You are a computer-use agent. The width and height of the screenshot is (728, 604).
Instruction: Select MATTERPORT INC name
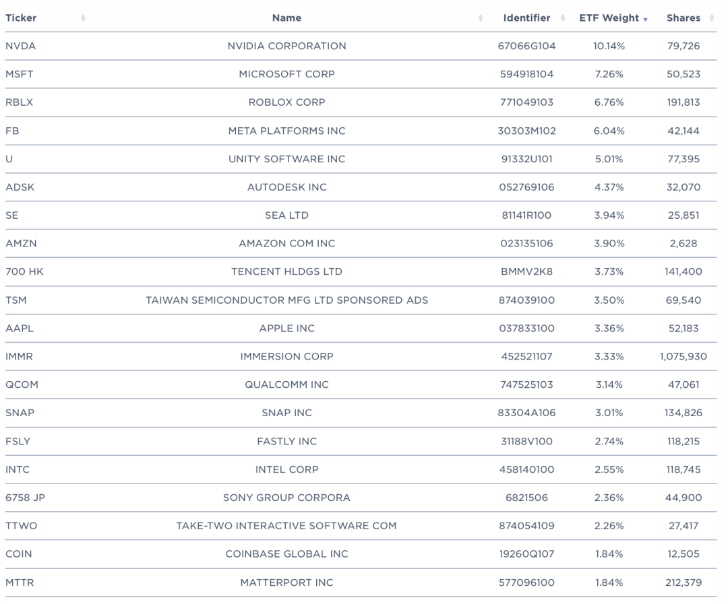point(286,582)
